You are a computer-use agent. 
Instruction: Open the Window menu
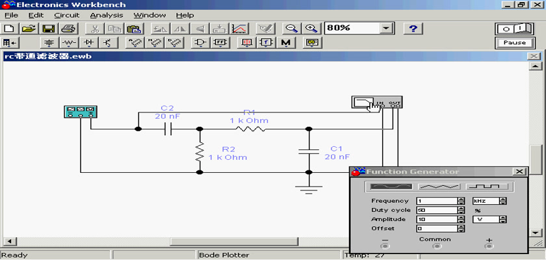click(x=149, y=16)
